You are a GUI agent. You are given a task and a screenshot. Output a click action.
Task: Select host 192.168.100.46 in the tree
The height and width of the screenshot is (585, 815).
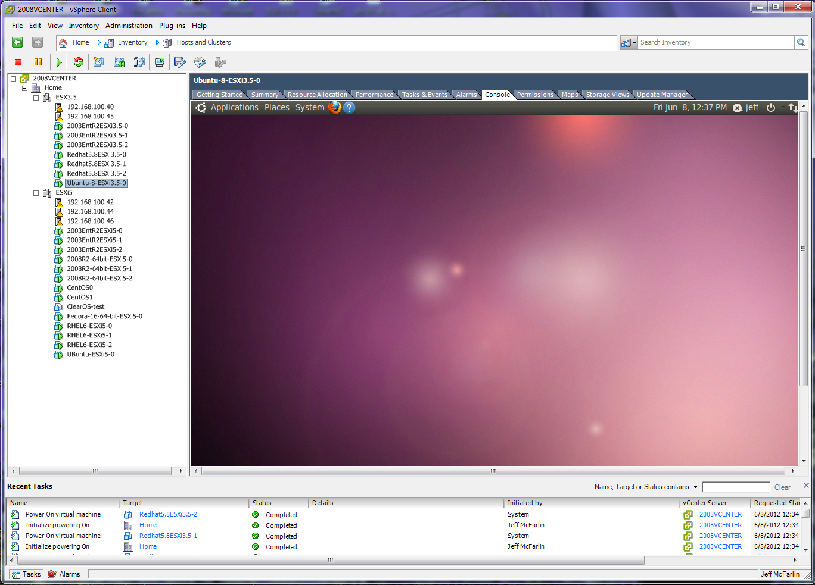[x=90, y=221]
